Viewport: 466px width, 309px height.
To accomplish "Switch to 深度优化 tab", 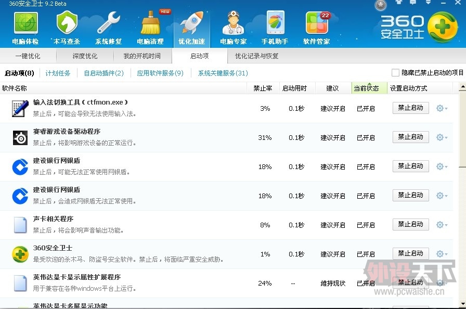I will [85, 56].
